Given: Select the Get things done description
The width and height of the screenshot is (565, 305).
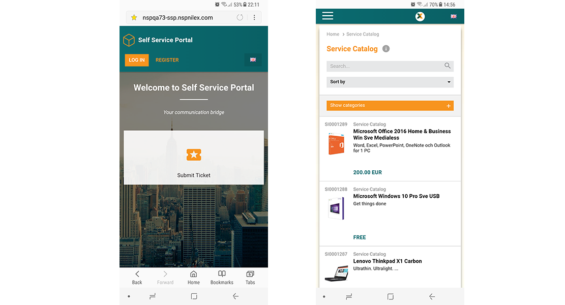Looking at the screenshot, I should click(370, 204).
